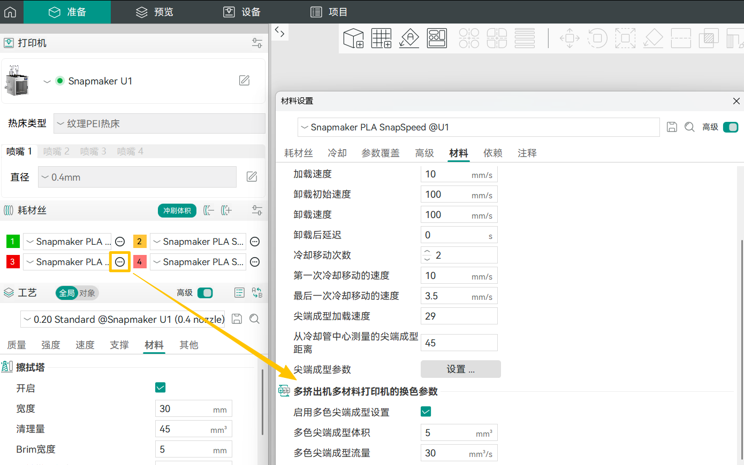Remove a filament with the minus icon

tap(209, 210)
